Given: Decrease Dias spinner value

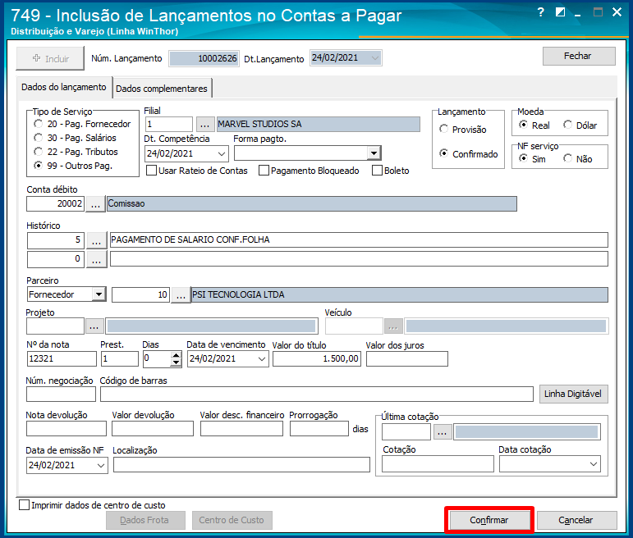Looking at the screenshot, I should (x=176, y=362).
